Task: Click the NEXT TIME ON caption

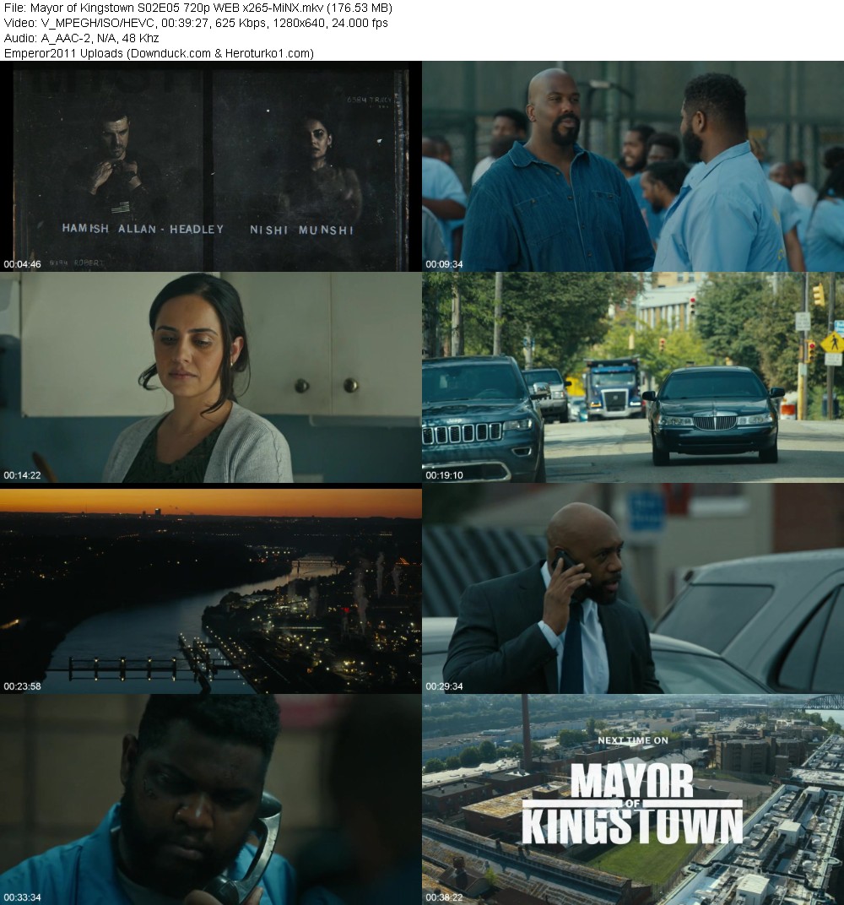Action: click(x=633, y=740)
